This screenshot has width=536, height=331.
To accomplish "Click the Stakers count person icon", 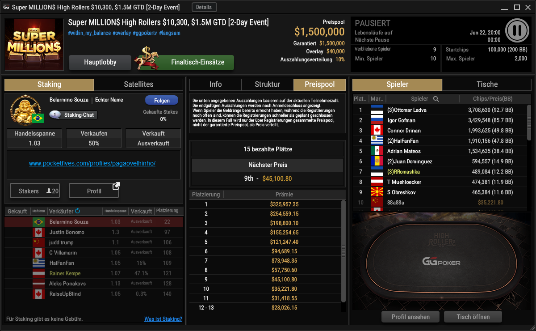I will coord(49,191).
